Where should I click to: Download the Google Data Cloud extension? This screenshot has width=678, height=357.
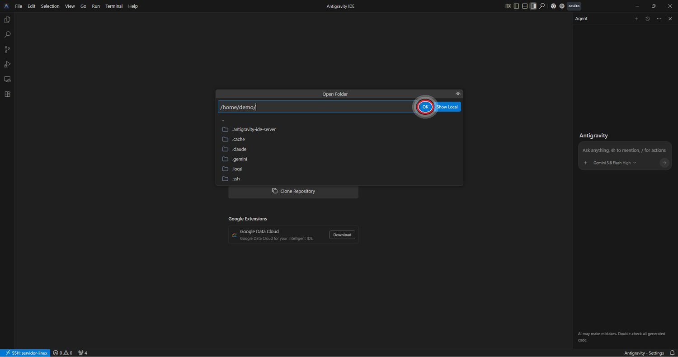342,235
